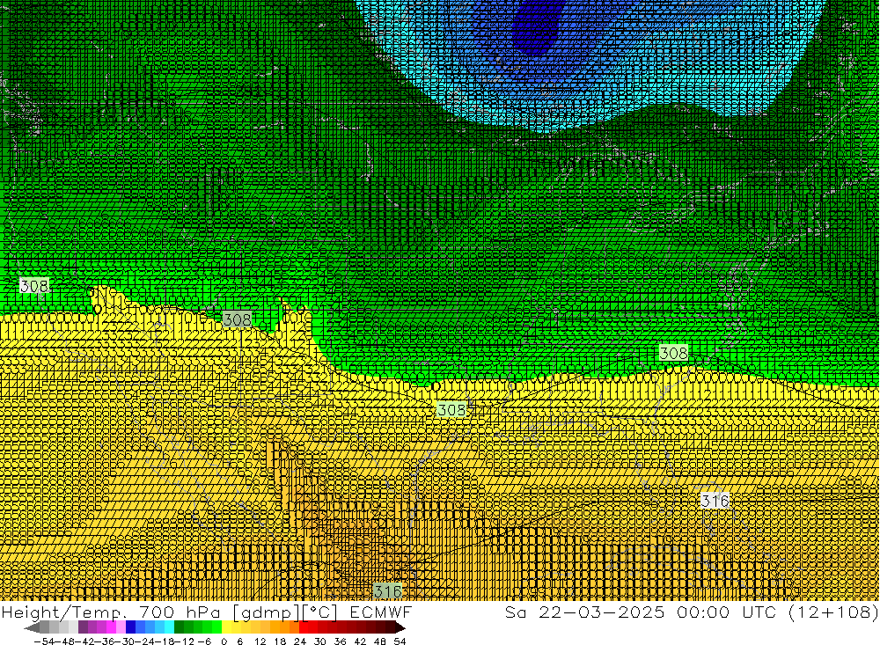Click the left grey arrow of the colorbar

click(x=32, y=627)
